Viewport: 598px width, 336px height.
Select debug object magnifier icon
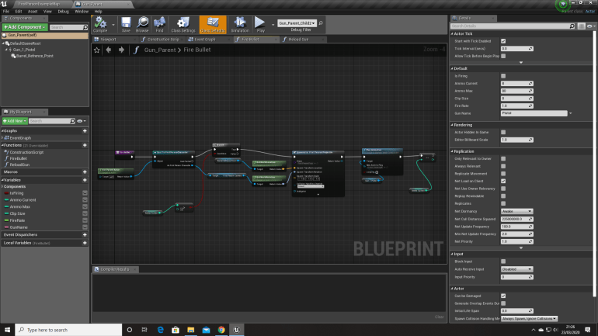point(321,23)
